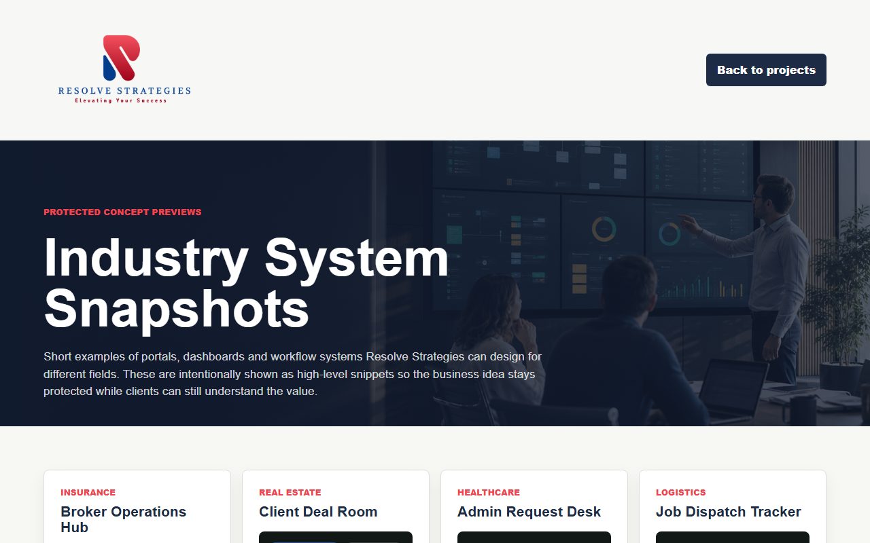This screenshot has height=543, width=870.
Task: Click the Real Estate category label
Action: tap(290, 492)
